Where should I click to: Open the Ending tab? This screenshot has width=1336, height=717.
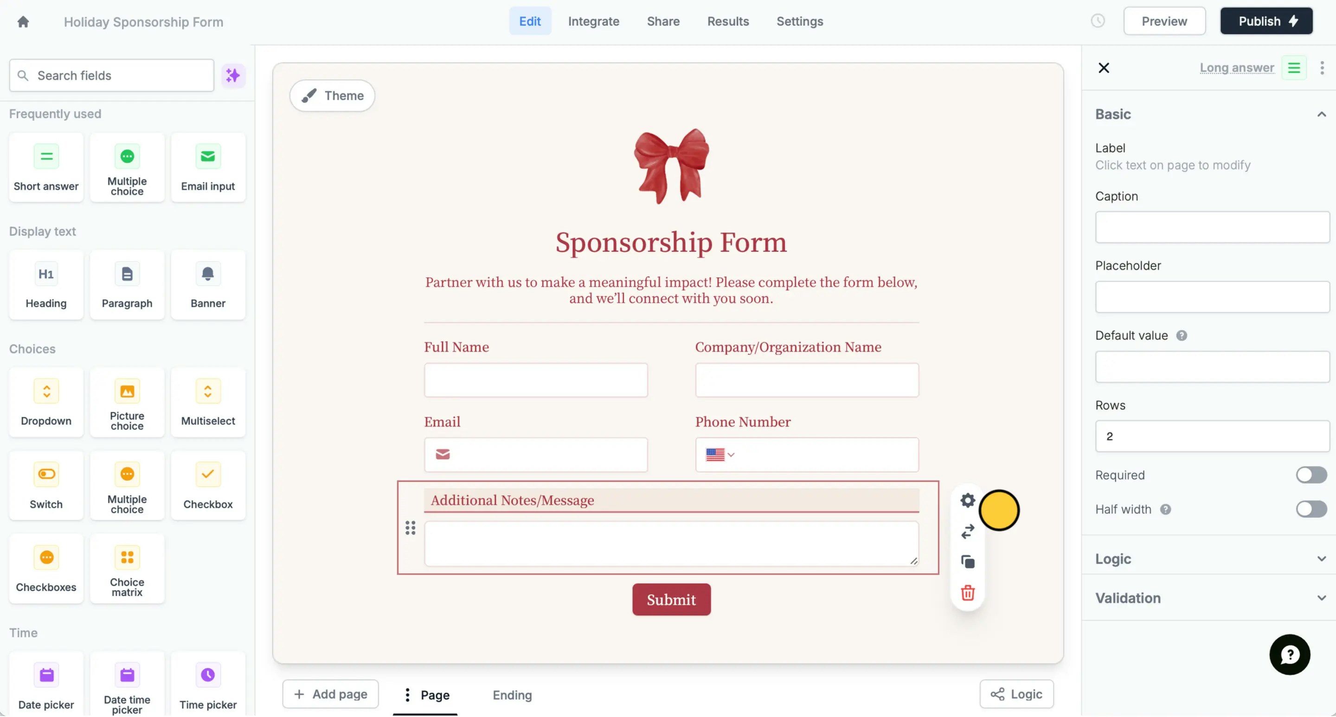[x=512, y=695]
